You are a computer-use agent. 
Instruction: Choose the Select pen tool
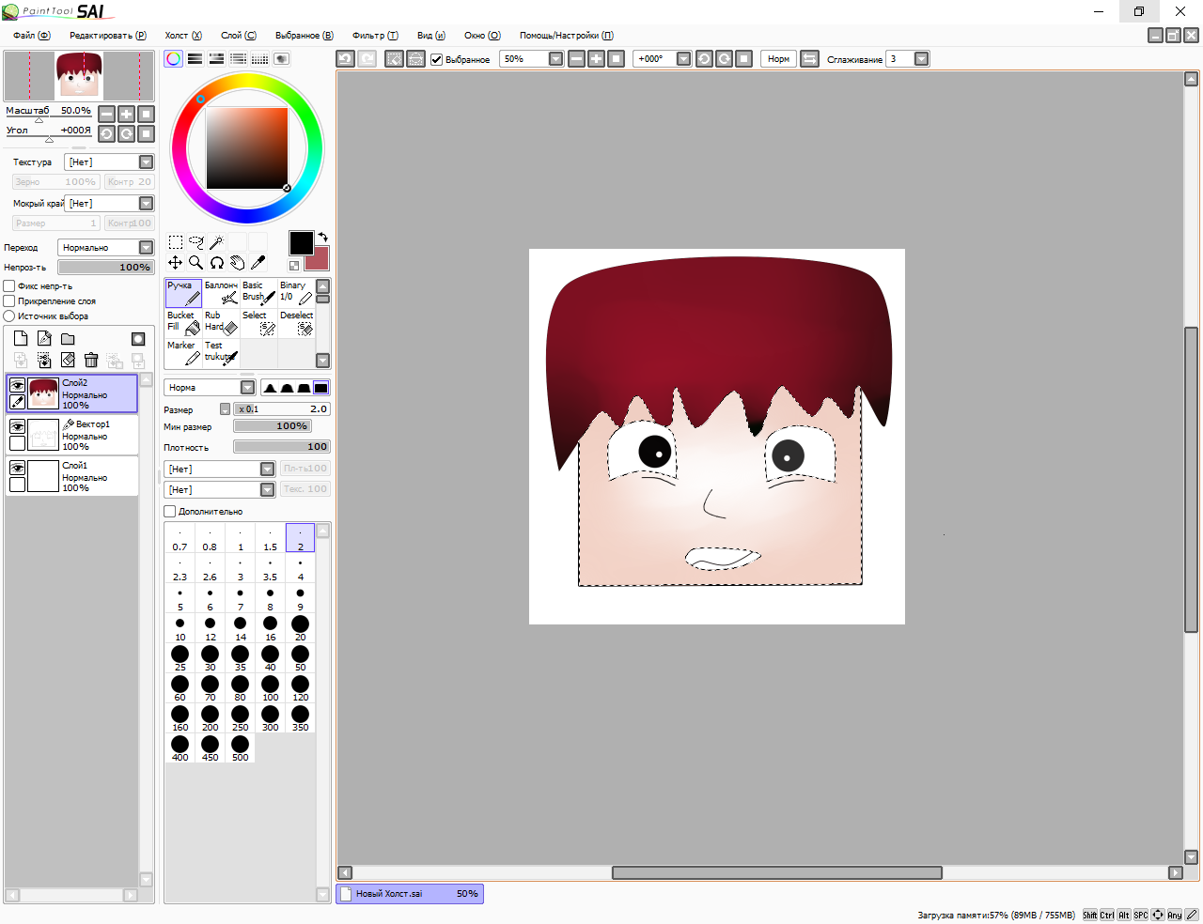[x=259, y=323]
